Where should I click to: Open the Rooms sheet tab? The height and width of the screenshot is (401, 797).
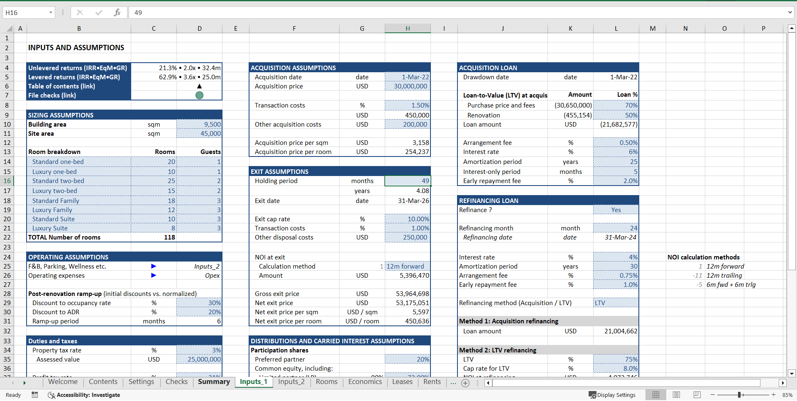(327, 382)
